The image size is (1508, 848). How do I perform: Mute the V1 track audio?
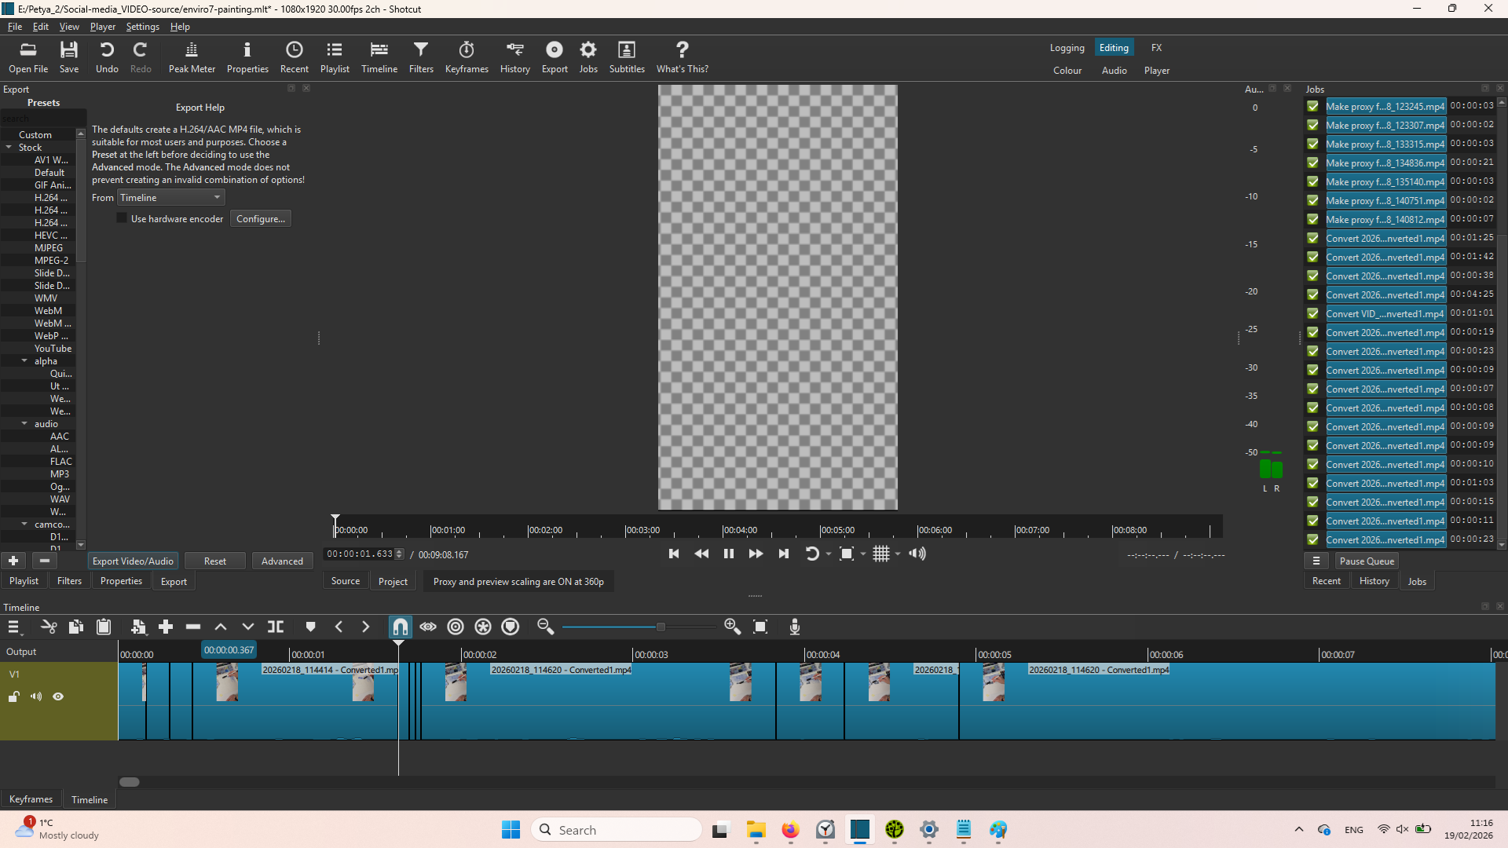tap(36, 696)
